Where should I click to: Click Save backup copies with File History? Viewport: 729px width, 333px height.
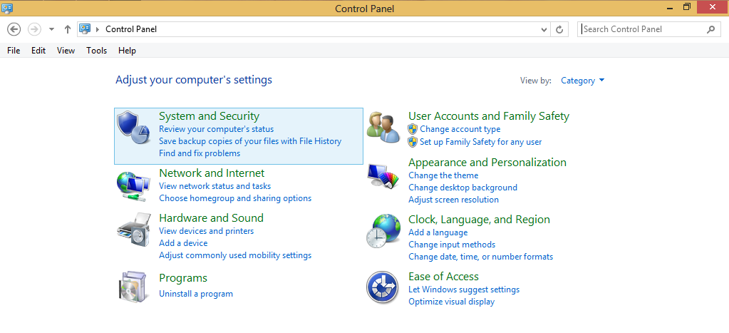coord(250,141)
